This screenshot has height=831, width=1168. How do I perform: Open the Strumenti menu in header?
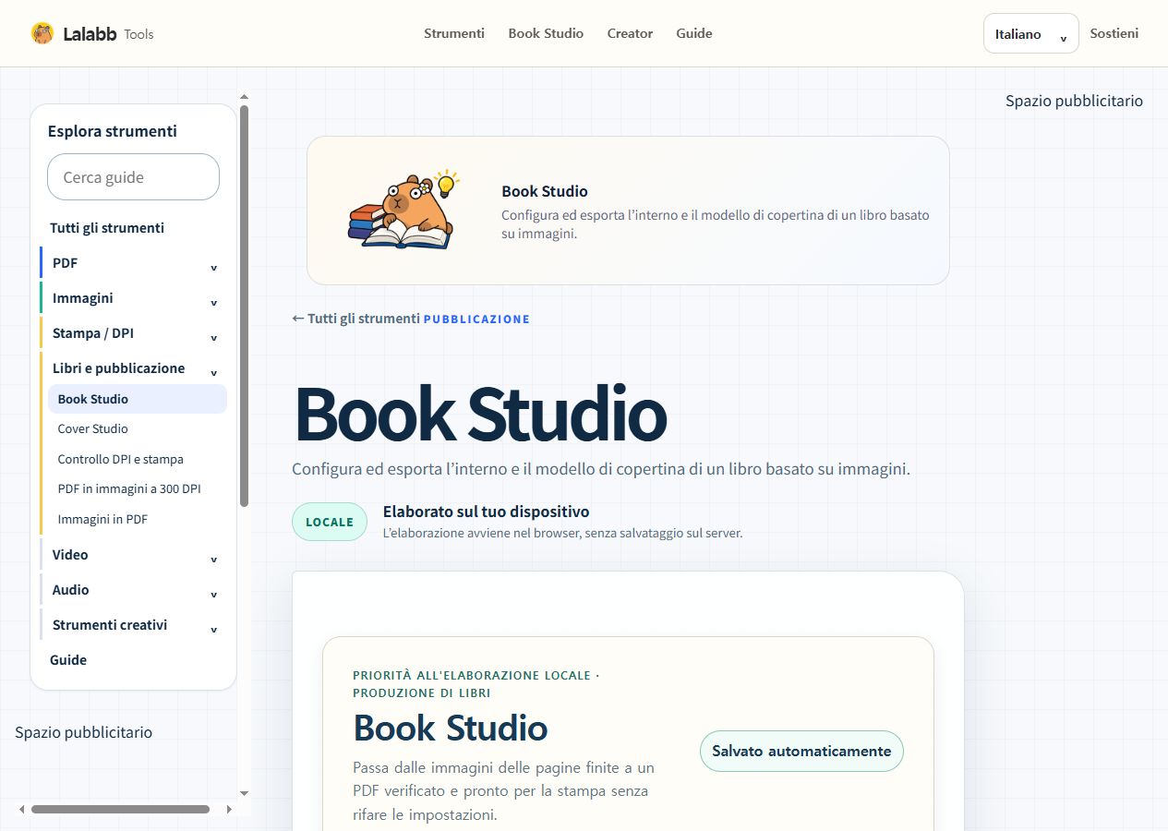coord(454,33)
